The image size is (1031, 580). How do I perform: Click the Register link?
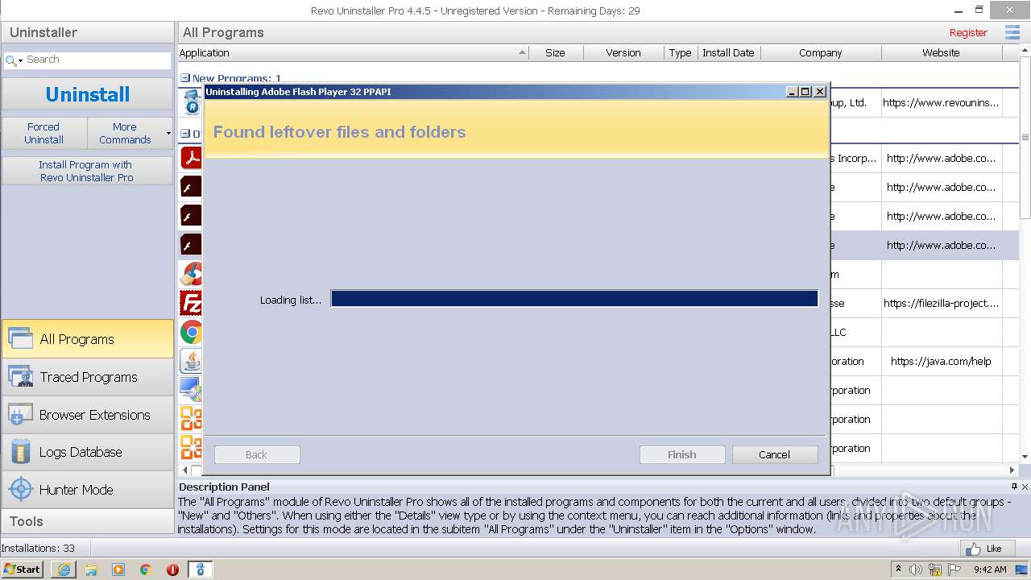coord(968,33)
